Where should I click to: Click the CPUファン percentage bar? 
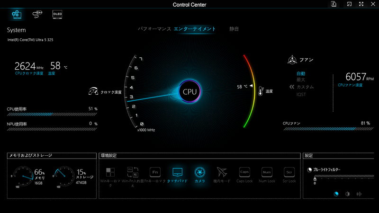click(328, 129)
